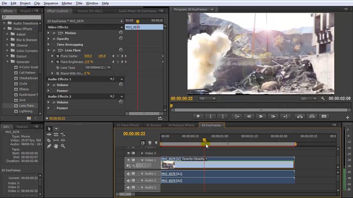This screenshot has width=353, height=198.
Task: Click Blend With Original value 0 %
Action: pos(87,73)
